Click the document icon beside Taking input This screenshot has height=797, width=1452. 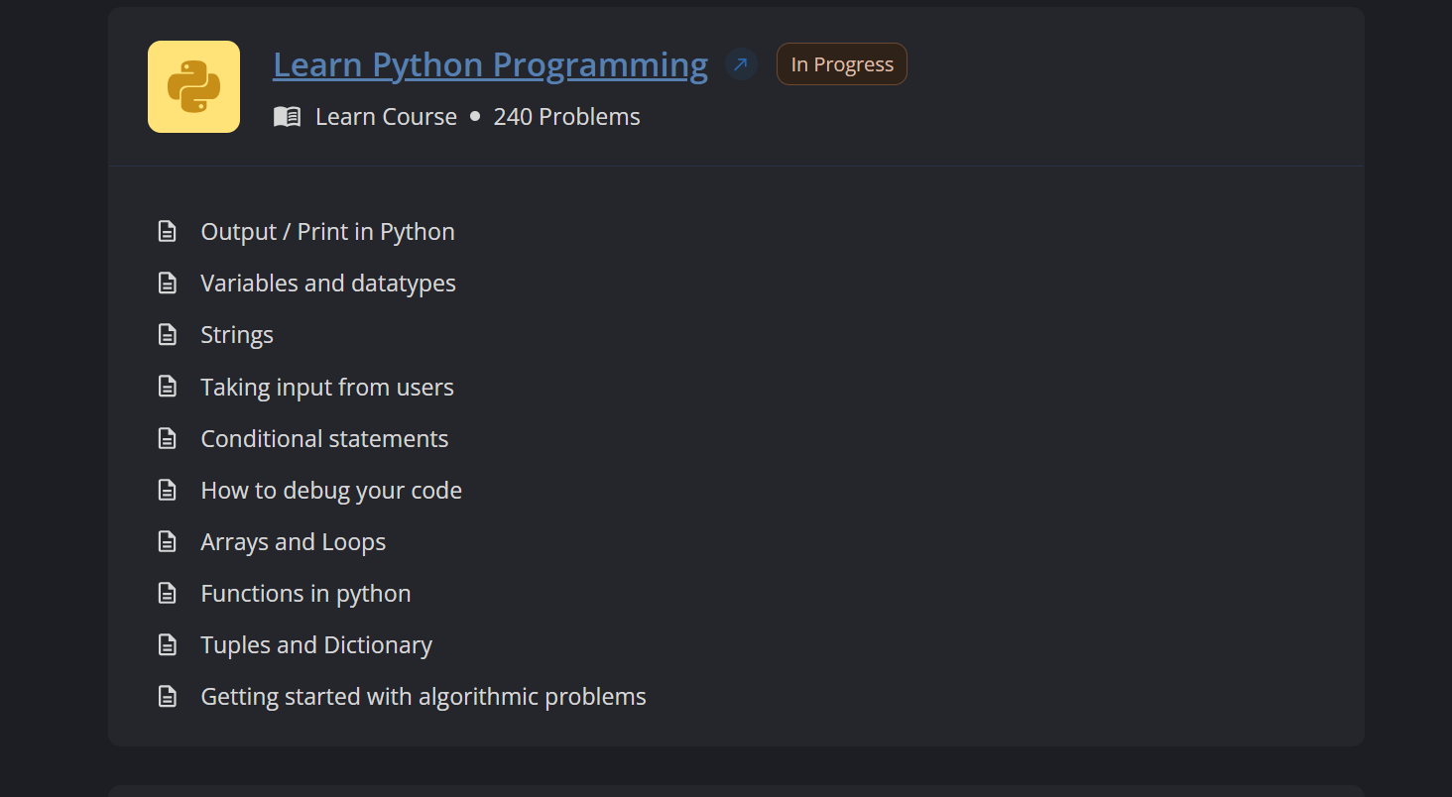168,387
